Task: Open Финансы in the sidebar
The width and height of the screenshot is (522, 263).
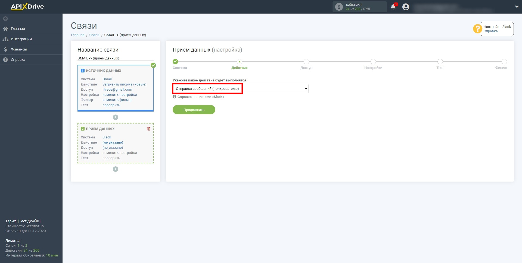Action: [x=31, y=49]
